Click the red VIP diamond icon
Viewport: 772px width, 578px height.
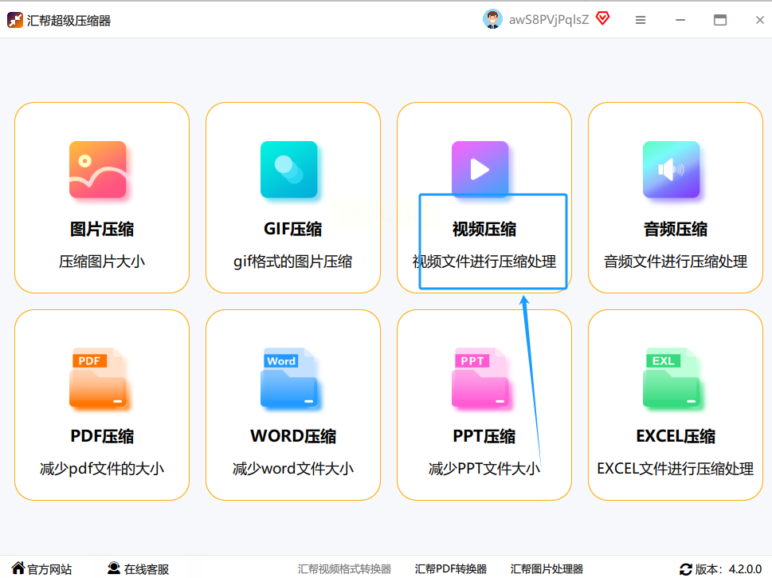coord(602,18)
